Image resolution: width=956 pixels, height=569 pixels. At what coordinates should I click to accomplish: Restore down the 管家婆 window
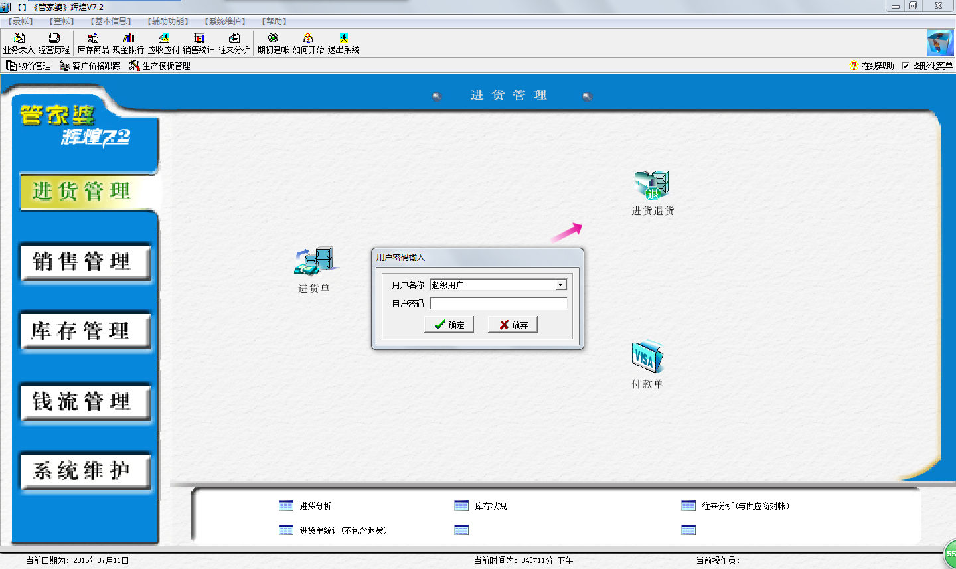(x=913, y=6)
